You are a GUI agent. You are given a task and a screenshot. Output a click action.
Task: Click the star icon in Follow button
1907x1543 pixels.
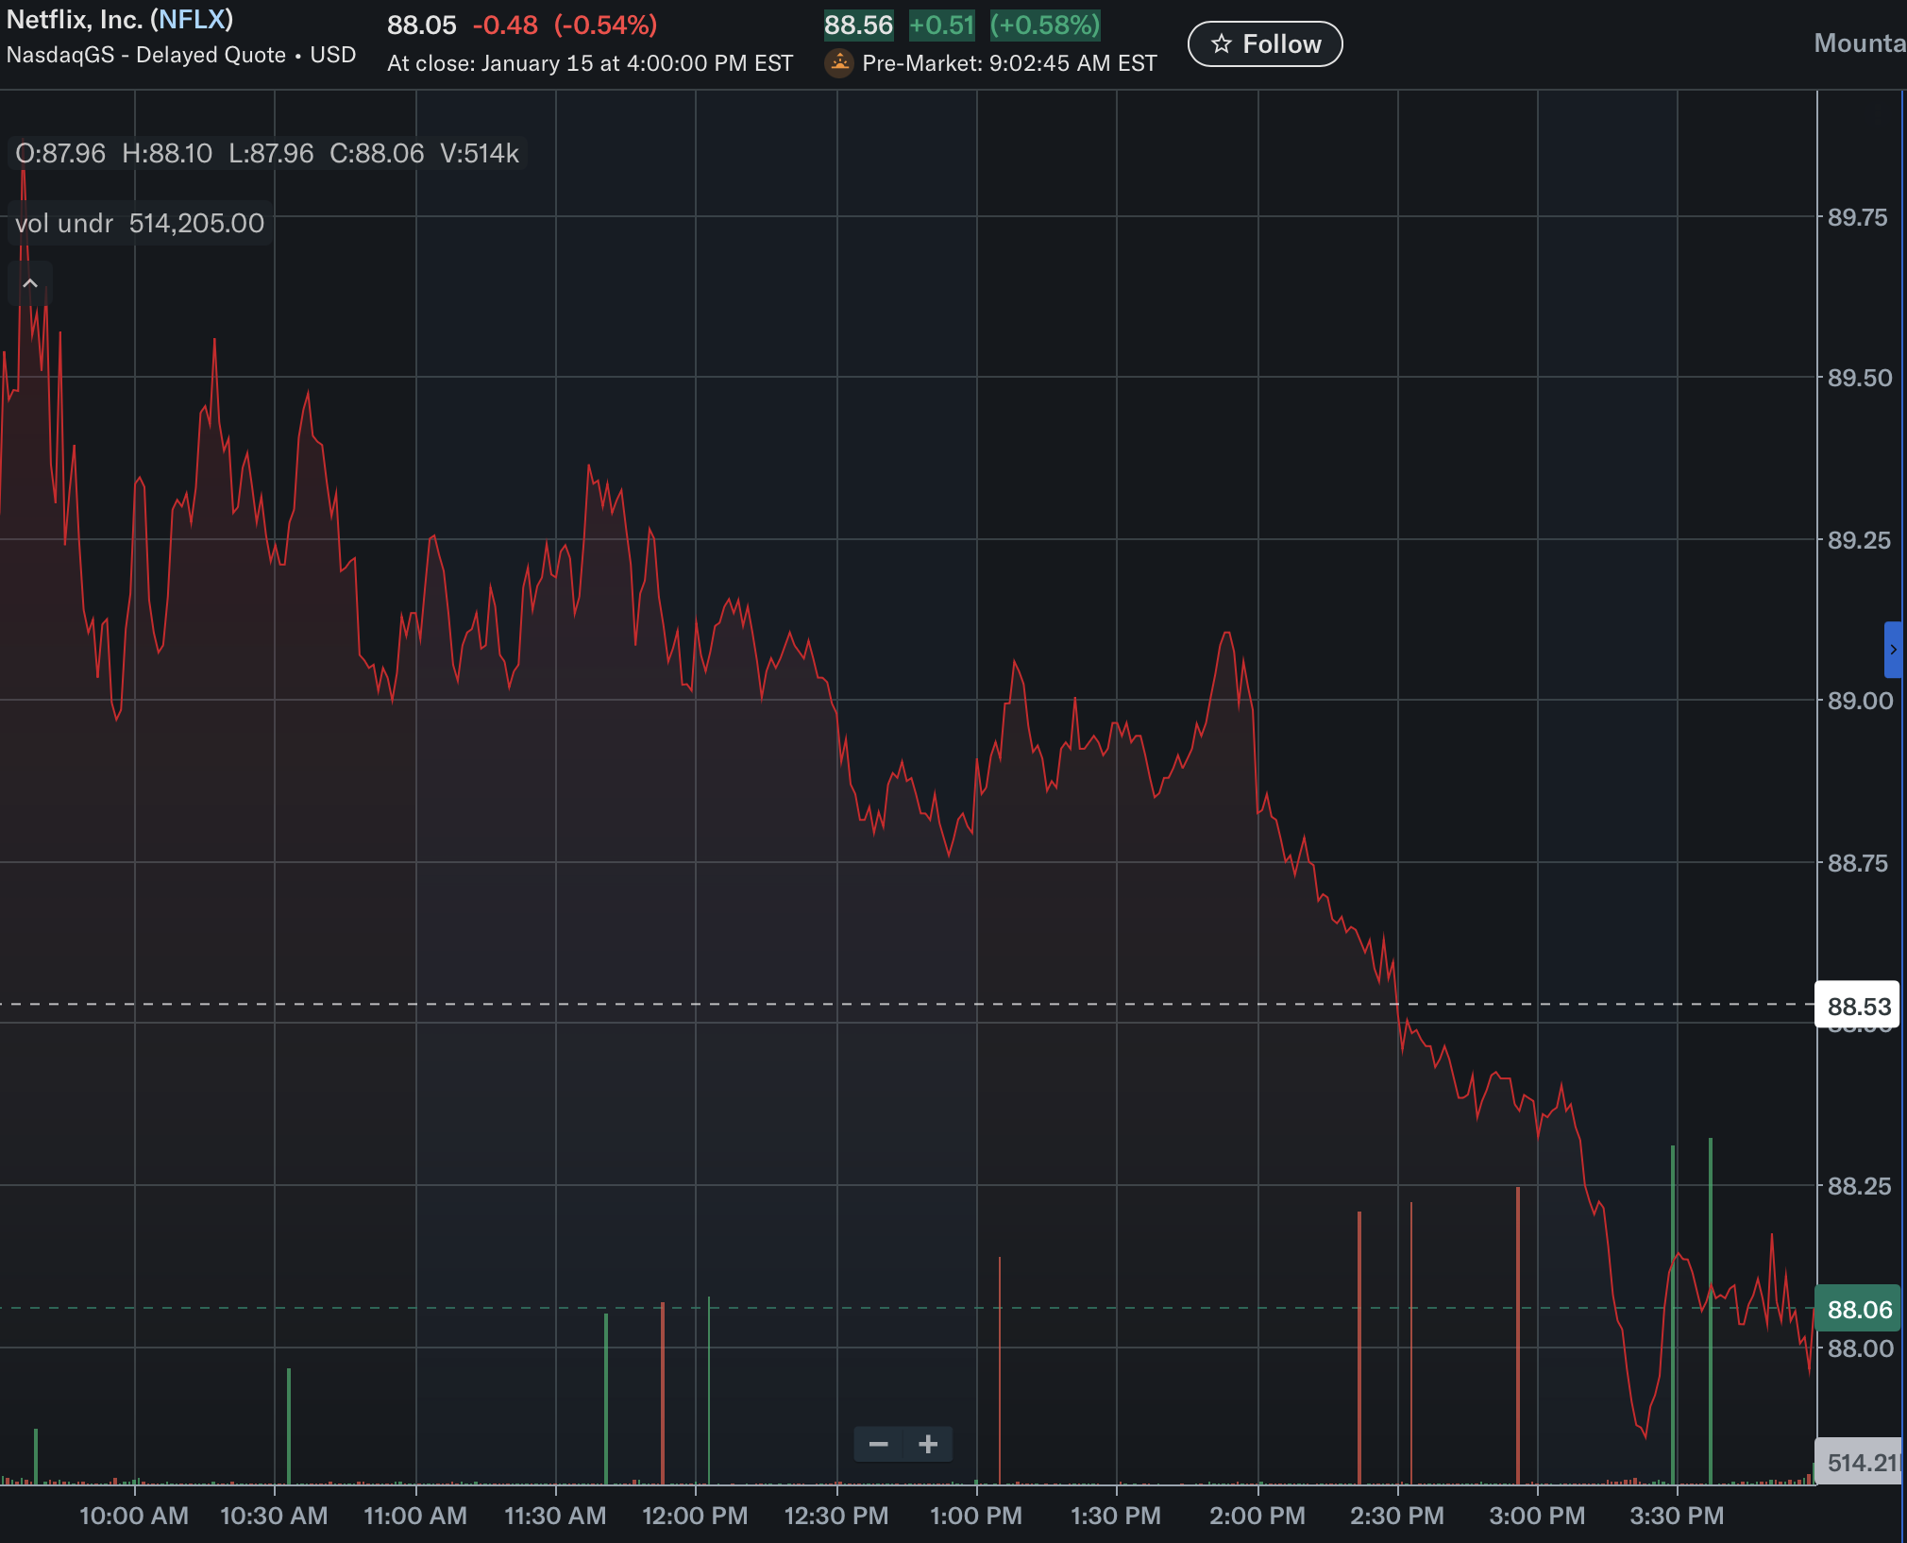pos(1221,44)
